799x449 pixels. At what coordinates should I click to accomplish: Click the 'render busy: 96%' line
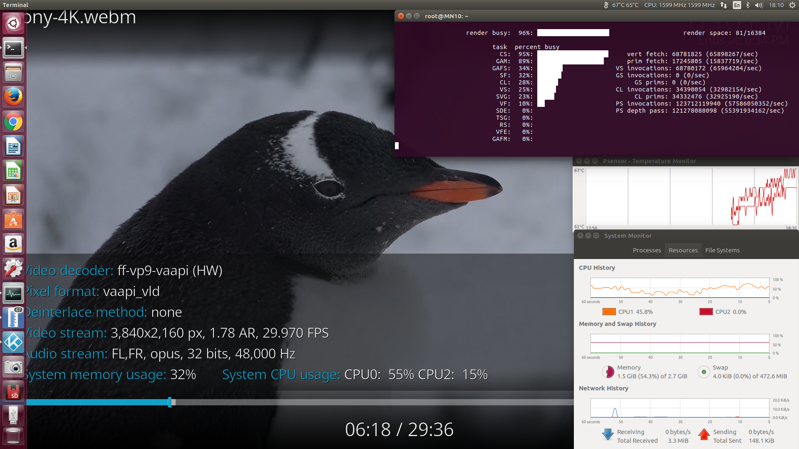click(x=537, y=33)
